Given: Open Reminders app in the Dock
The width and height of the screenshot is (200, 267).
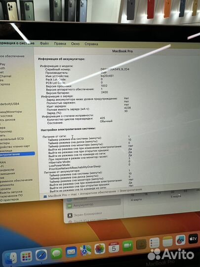Looking at the screenshot, I should coord(155,243).
